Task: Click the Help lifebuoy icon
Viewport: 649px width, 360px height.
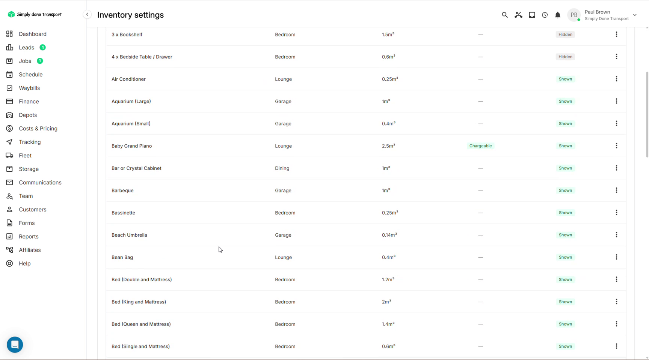Action: point(9,264)
